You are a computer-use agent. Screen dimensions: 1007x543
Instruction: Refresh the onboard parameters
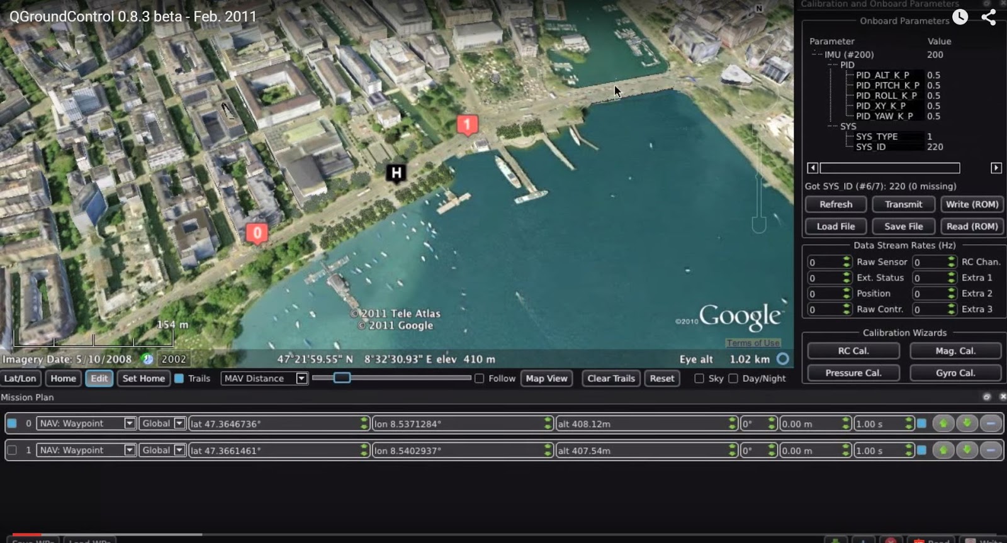tap(836, 204)
